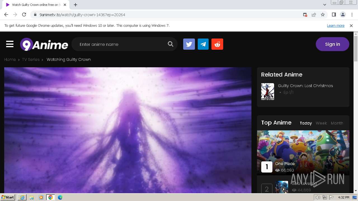Open the Telegram share icon
Image resolution: width=358 pixels, height=201 pixels.
click(x=203, y=44)
